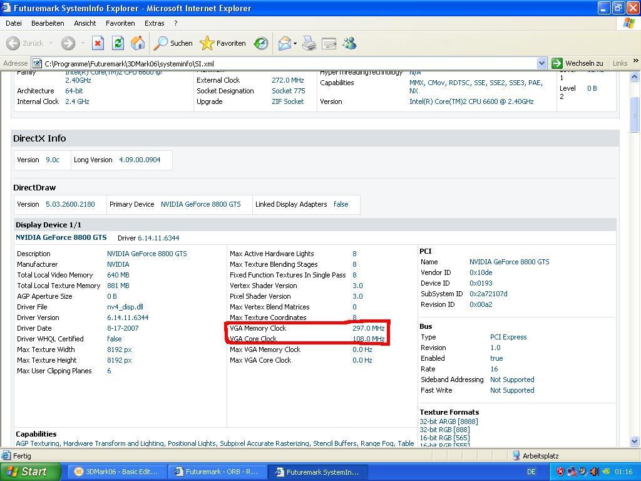Click the NVIDIA GeForce 8800 GTS device heading

click(x=61, y=237)
